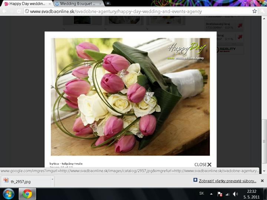Image resolution: width=267 pixels, height=200 pixels.
Task: Show hidden system tray icons
Action: 211,194
